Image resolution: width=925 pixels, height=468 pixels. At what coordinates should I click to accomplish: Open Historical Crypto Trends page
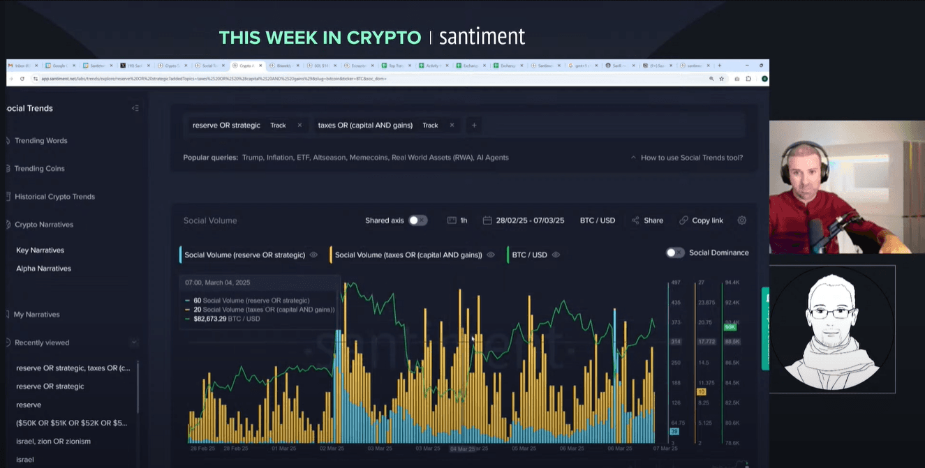point(54,197)
